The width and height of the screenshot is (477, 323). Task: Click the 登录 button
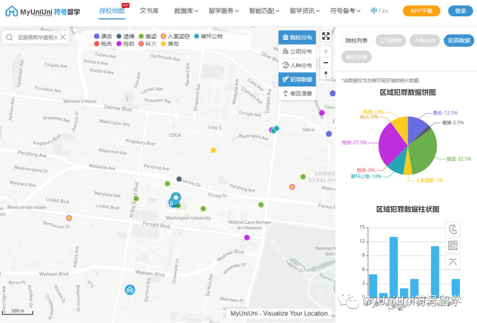tap(460, 11)
